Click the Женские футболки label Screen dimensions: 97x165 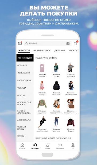click(x=71, y=76)
